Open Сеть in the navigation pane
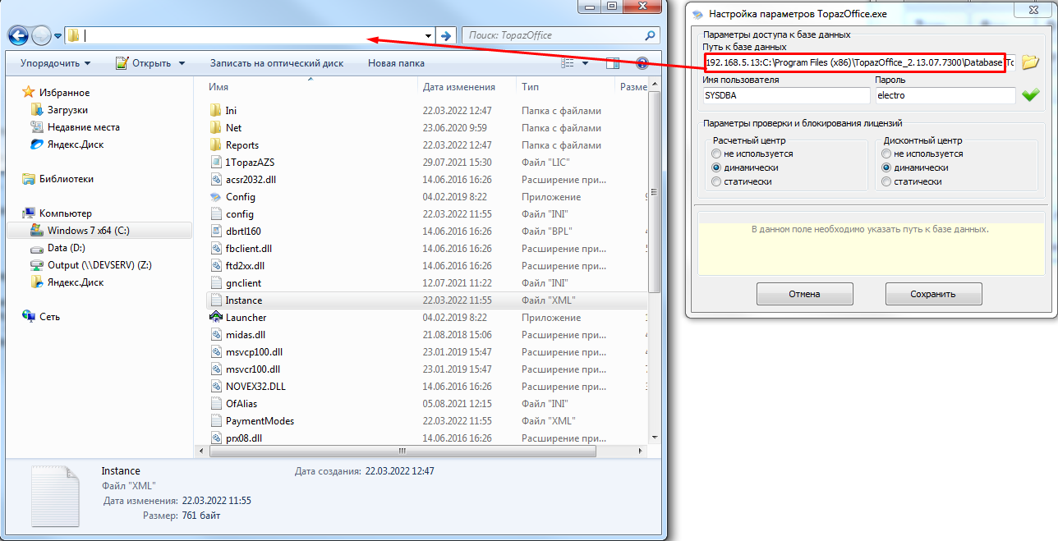1058x541 pixels. tap(49, 317)
